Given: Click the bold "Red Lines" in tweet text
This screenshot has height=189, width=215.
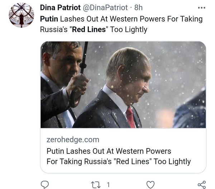Looking at the screenshot, I should click(x=89, y=29).
